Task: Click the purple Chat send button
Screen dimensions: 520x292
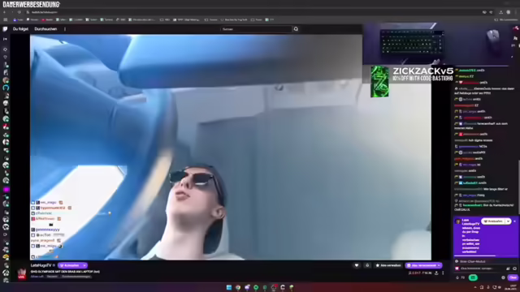Action: coord(513,277)
